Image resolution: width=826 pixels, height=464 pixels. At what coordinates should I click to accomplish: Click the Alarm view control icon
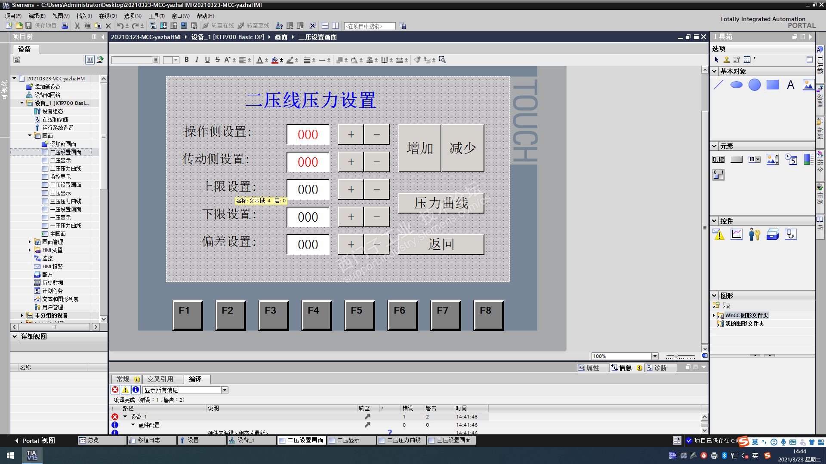[718, 234]
